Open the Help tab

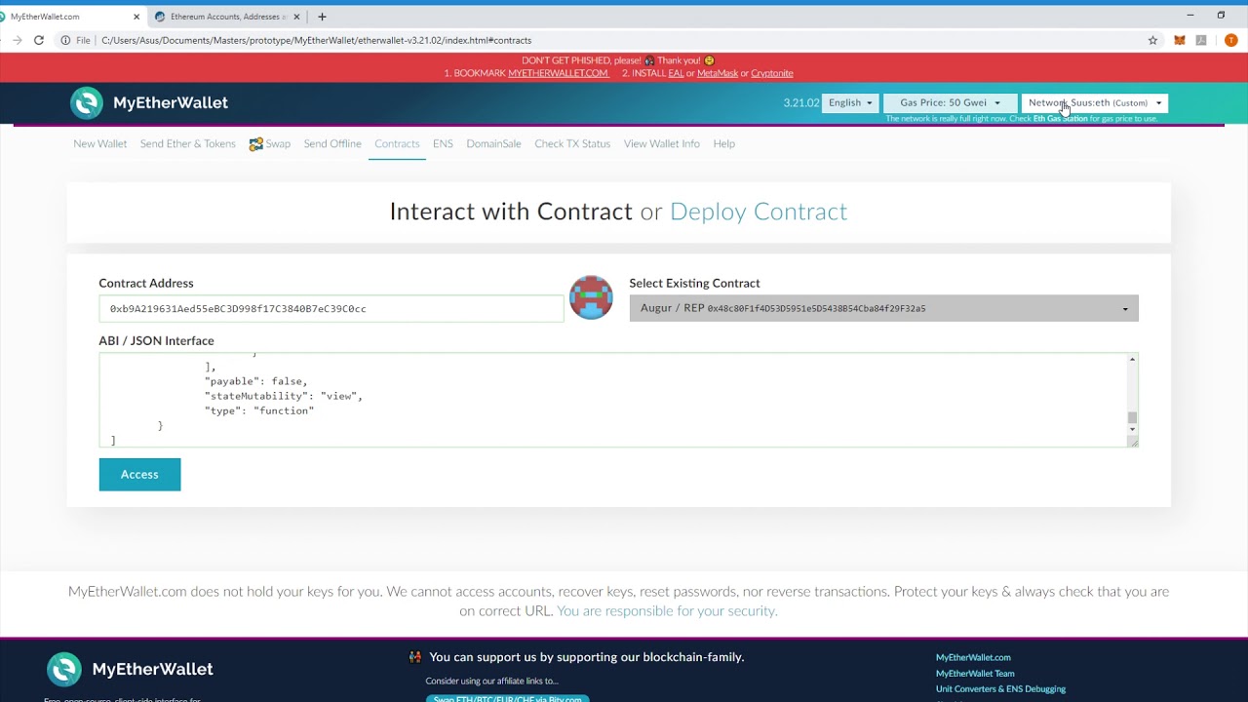[723, 143]
